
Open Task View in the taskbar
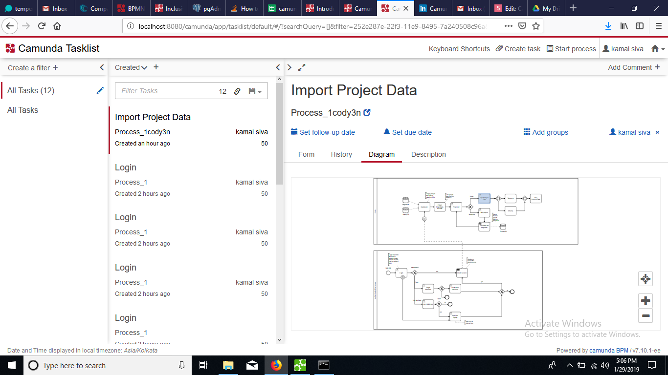pos(204,365)
